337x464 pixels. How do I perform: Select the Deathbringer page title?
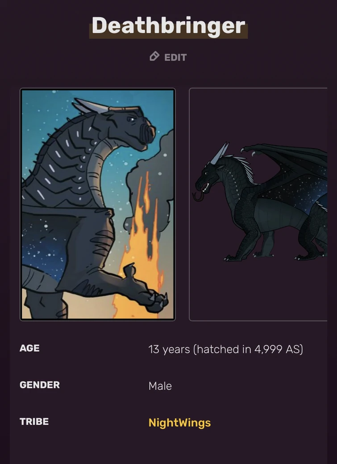168,26
